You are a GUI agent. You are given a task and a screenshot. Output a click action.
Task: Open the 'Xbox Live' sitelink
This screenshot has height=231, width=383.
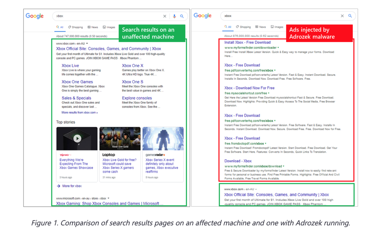click(70, 66)
